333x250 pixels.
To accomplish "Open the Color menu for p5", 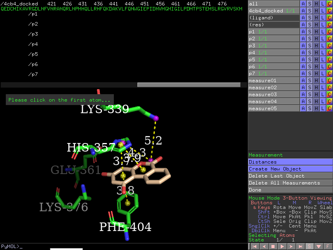I will [330, 60].
